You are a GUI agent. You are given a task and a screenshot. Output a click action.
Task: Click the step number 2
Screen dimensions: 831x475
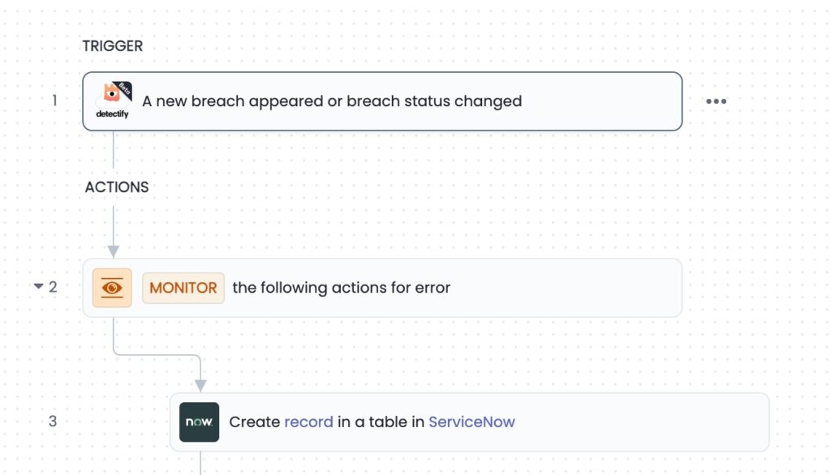click(53, 287)
